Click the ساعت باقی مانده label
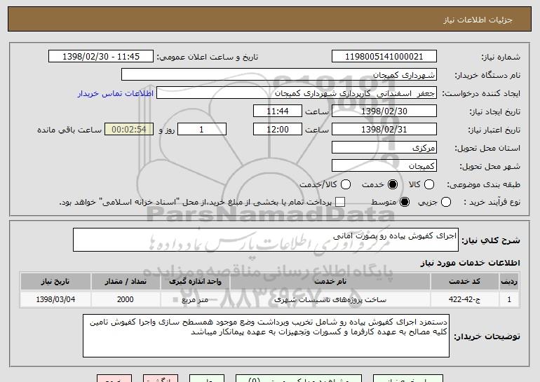Image resolution: width=540 pixels, height=382 pixels. (69, 130)
